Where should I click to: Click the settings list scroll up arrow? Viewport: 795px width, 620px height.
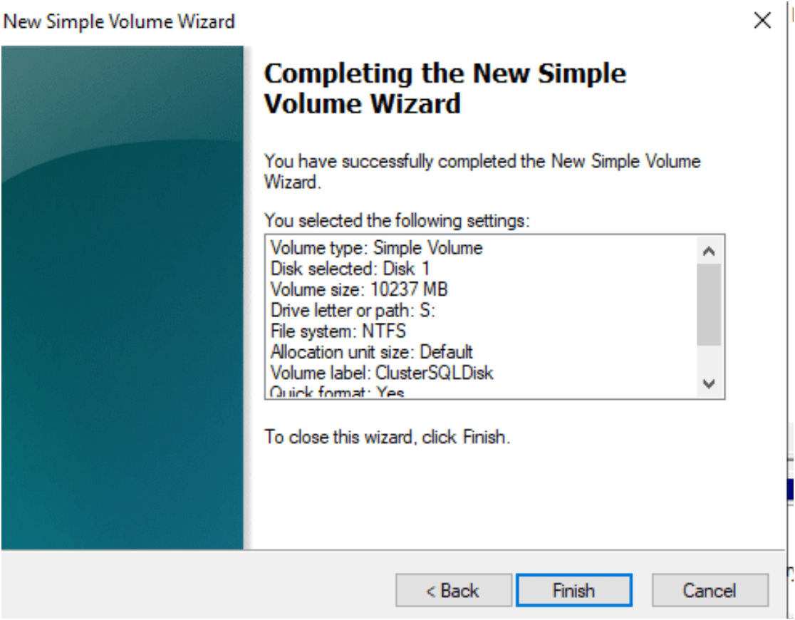709,251
